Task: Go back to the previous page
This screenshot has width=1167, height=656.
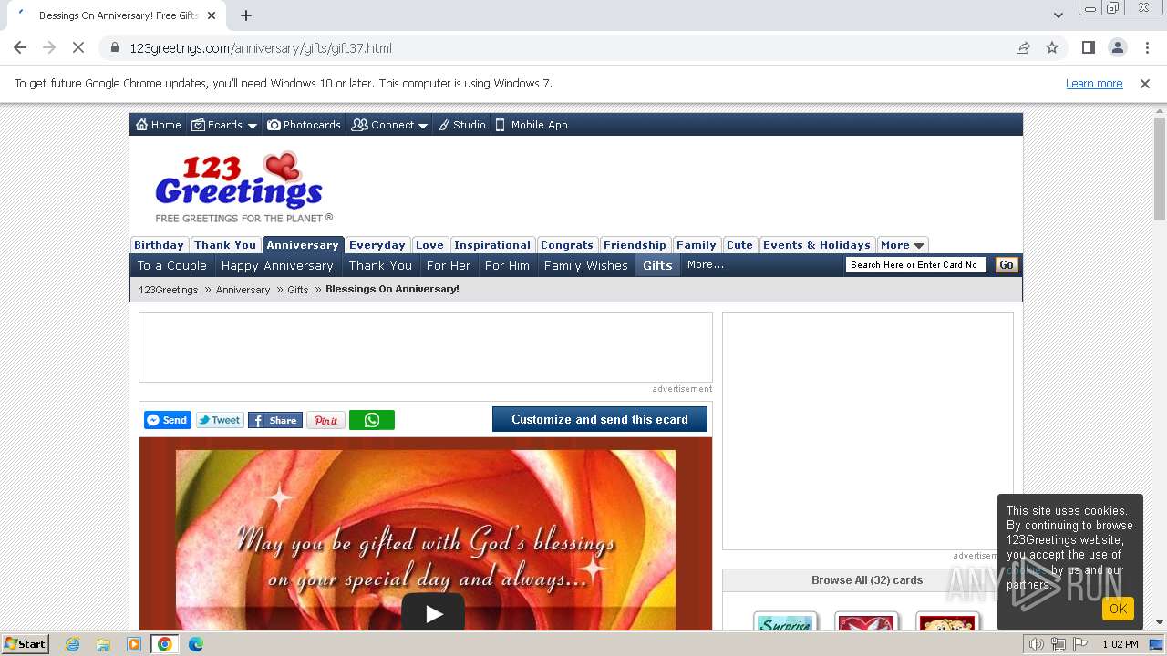Action: [20, 47]
